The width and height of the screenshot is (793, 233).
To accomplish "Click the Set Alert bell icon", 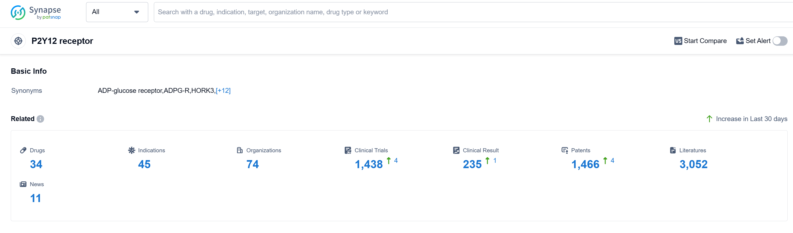I will pyautogui.click(x=740, y=41).
